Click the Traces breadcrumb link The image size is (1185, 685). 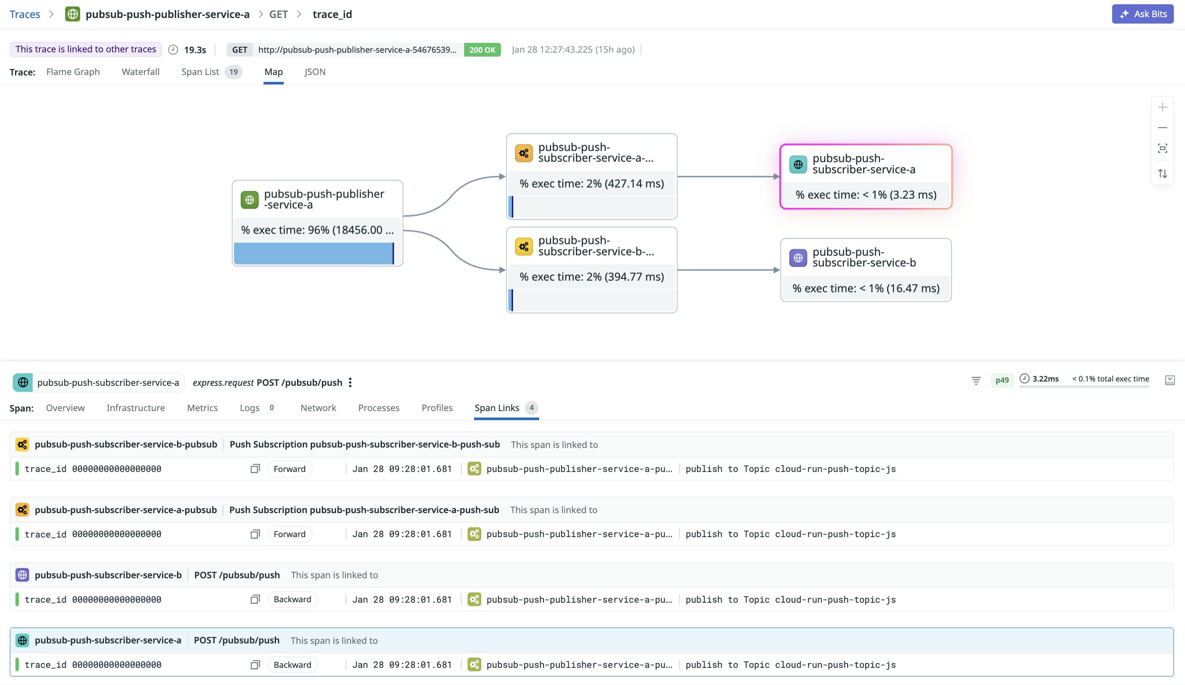pyautogui.click(x=24, y=14)
